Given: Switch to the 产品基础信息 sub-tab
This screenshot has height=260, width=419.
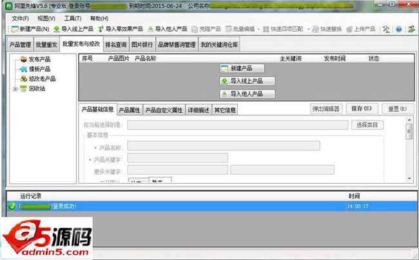Looking at the screenshot, I should click(x=97, y=110).
